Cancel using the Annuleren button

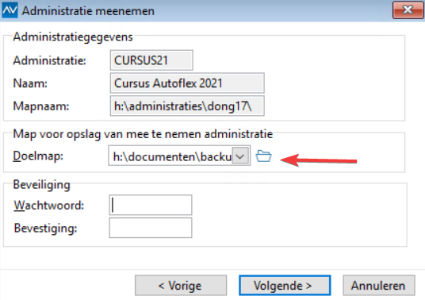click(x=379, y=286)
